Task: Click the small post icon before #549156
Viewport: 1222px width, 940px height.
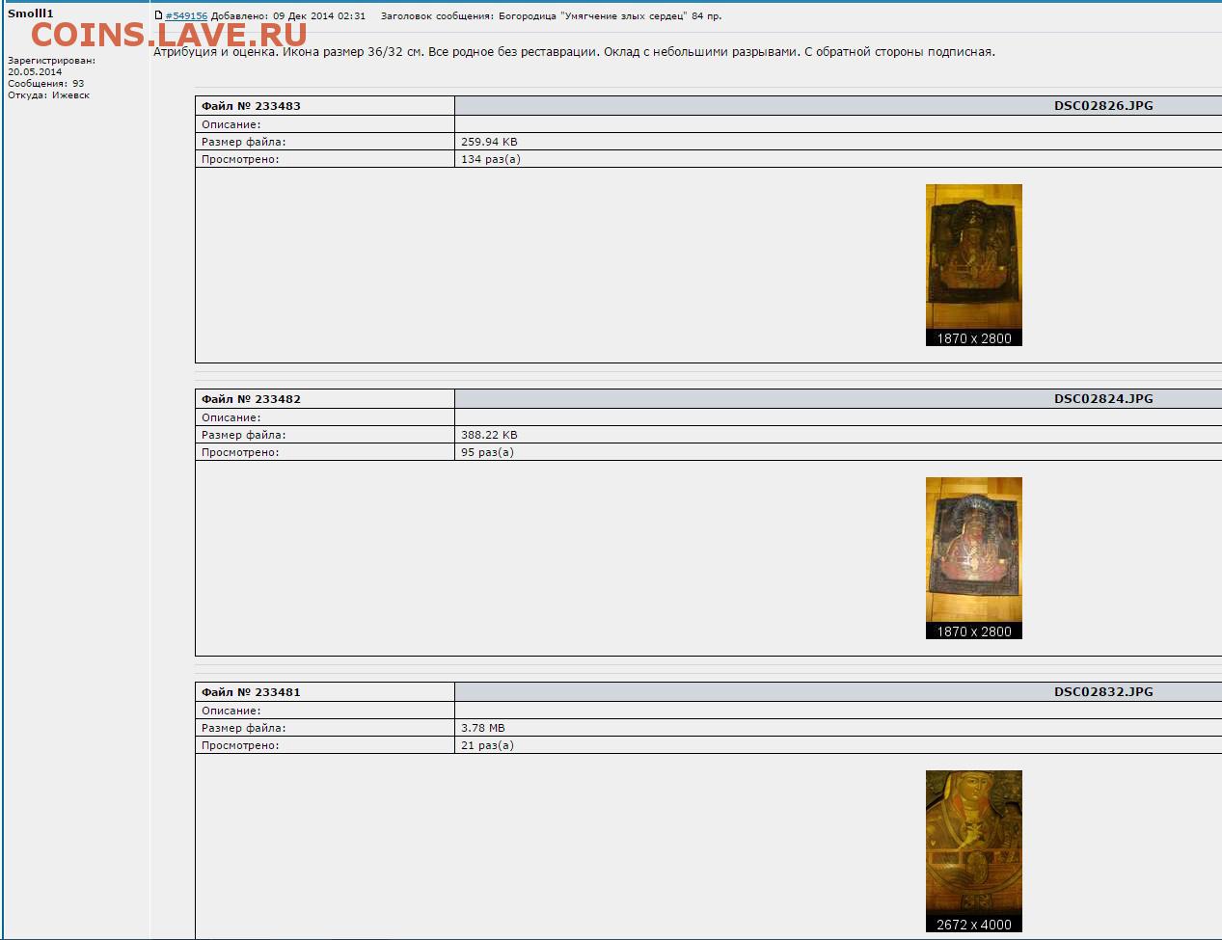Action: (x=159, y=15)
